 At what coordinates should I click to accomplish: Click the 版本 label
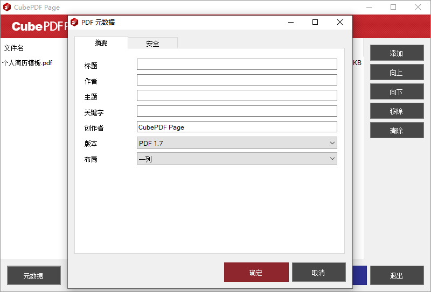pos(91,144)
